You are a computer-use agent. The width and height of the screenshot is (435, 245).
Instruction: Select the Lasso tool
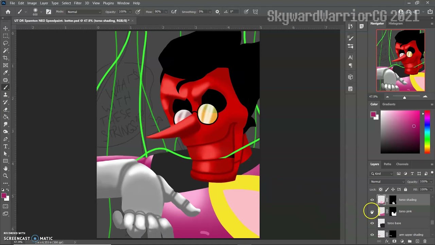(5, 43)
